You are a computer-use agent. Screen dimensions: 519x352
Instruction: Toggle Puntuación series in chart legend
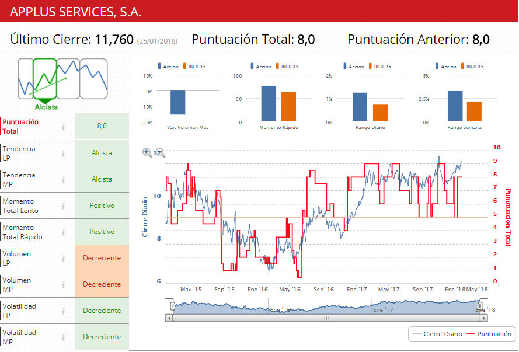click(489, 334)
